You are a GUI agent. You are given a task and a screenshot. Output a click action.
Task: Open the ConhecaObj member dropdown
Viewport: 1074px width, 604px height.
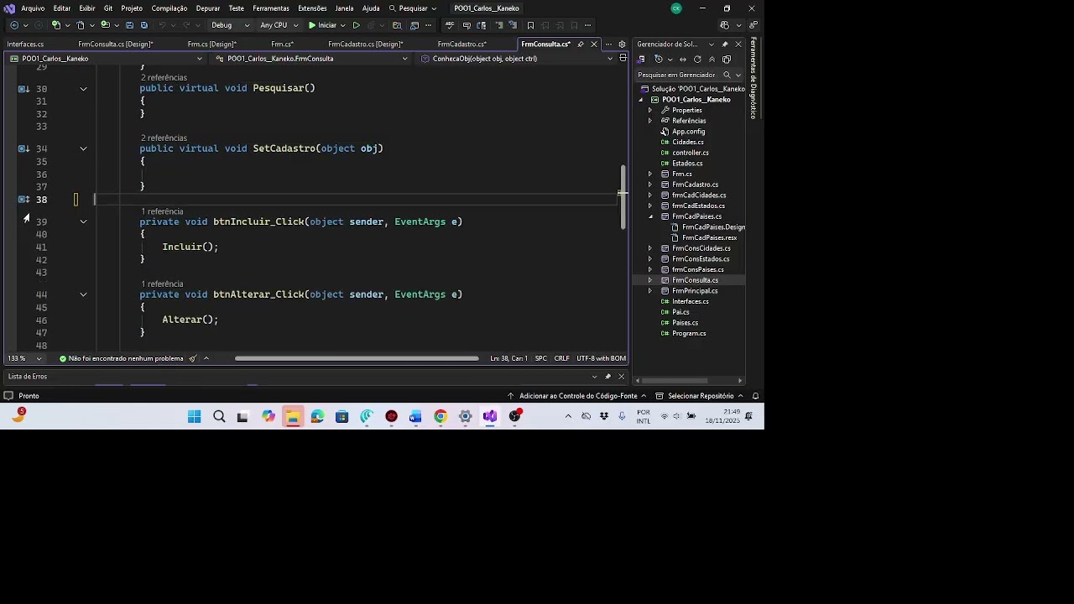coord(518,59)
